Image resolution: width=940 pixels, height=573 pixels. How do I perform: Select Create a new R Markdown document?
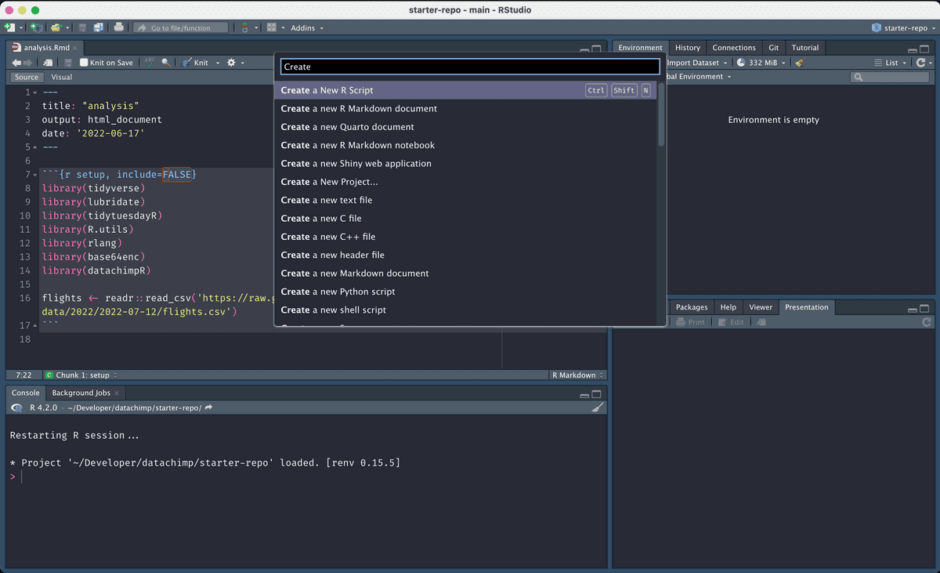(x=466, y=109)
